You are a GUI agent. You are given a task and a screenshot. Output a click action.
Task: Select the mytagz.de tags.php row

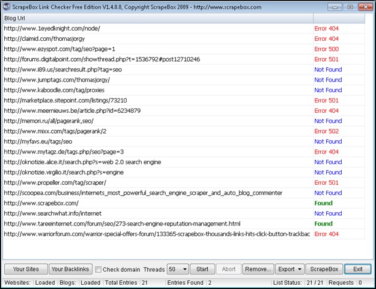coord(184,152)
